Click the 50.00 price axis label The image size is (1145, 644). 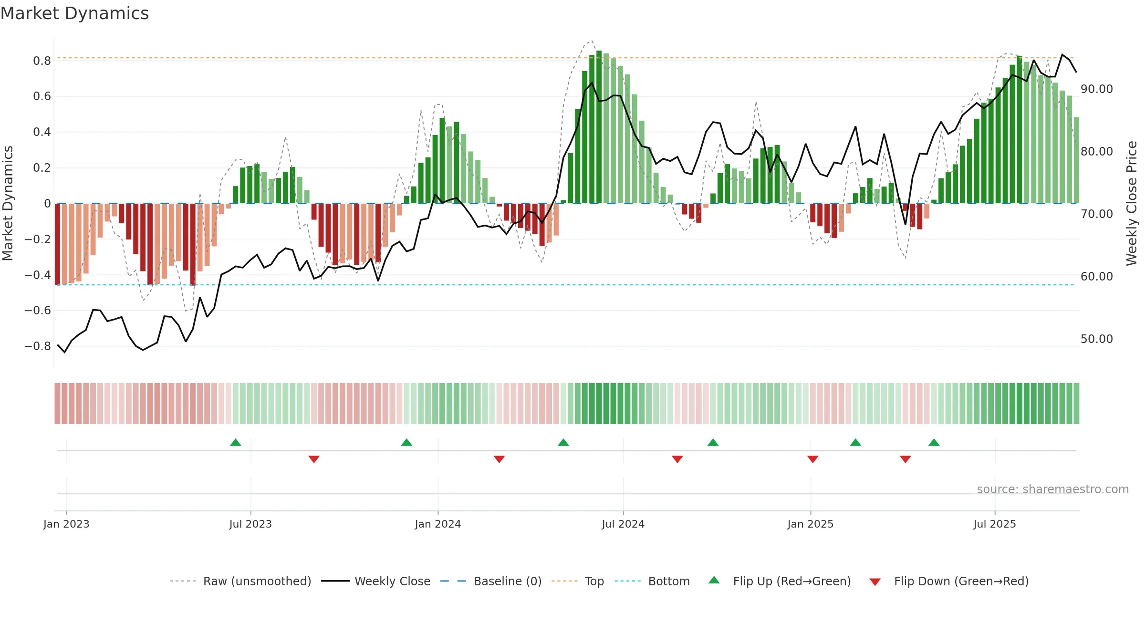click(1097, 339)
